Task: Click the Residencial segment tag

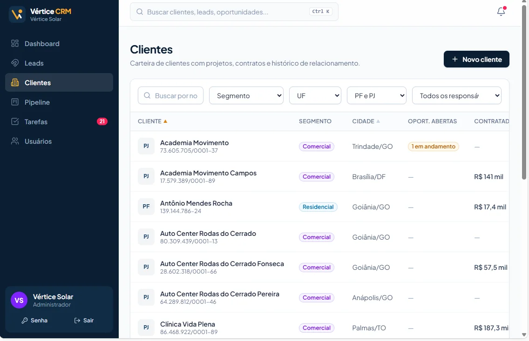Action: [318, 207]
